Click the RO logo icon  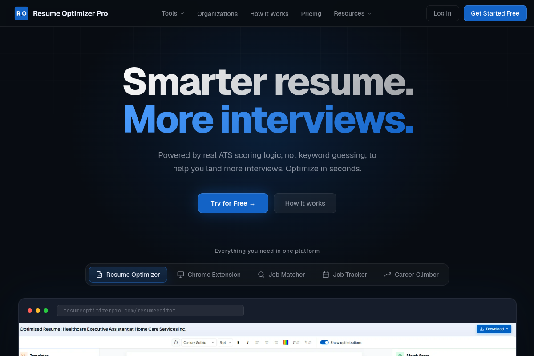(x=21, y=13)
